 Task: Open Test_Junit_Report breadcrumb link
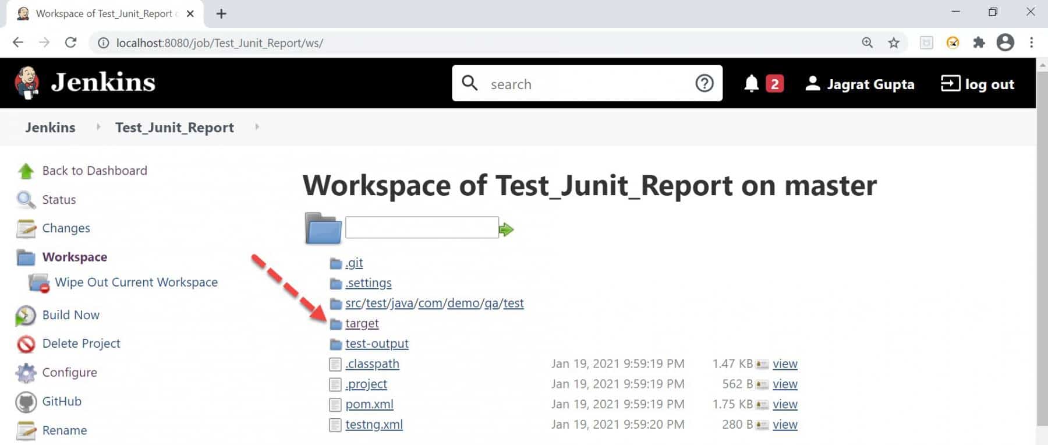175,127
